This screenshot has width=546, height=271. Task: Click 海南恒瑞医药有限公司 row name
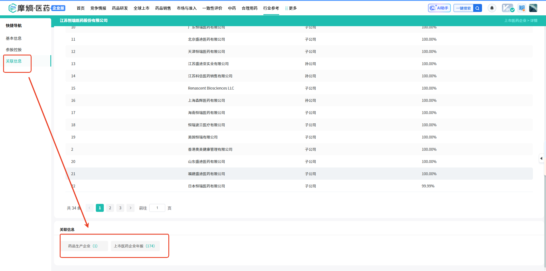[206, 113]
